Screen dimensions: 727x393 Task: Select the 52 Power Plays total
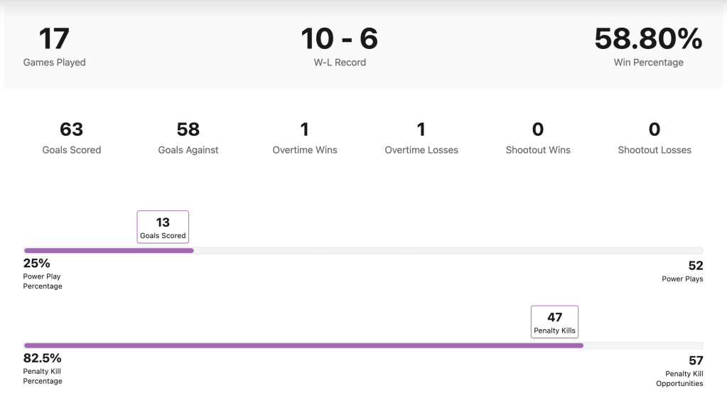695,266
